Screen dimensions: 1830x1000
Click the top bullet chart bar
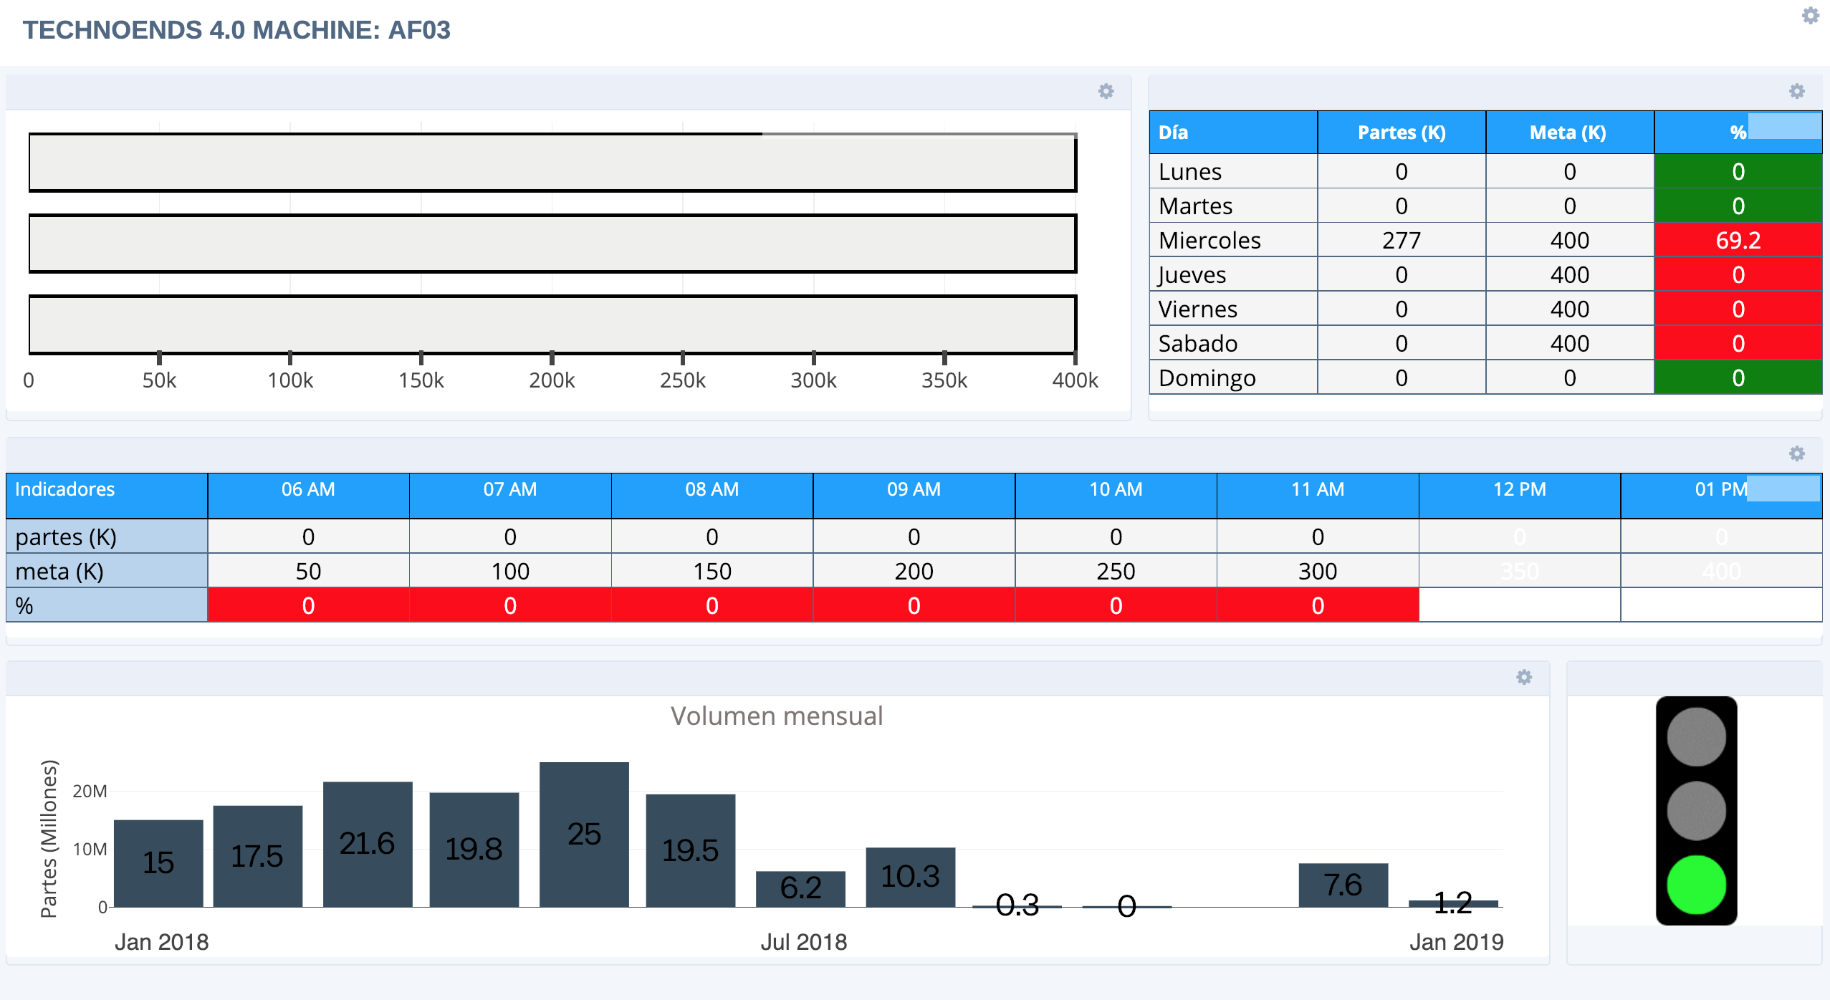552,163
